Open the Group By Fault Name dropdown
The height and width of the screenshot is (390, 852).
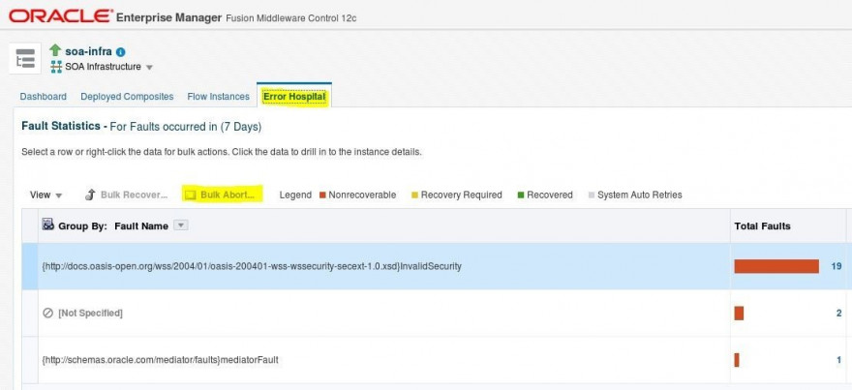pos(181,225)
